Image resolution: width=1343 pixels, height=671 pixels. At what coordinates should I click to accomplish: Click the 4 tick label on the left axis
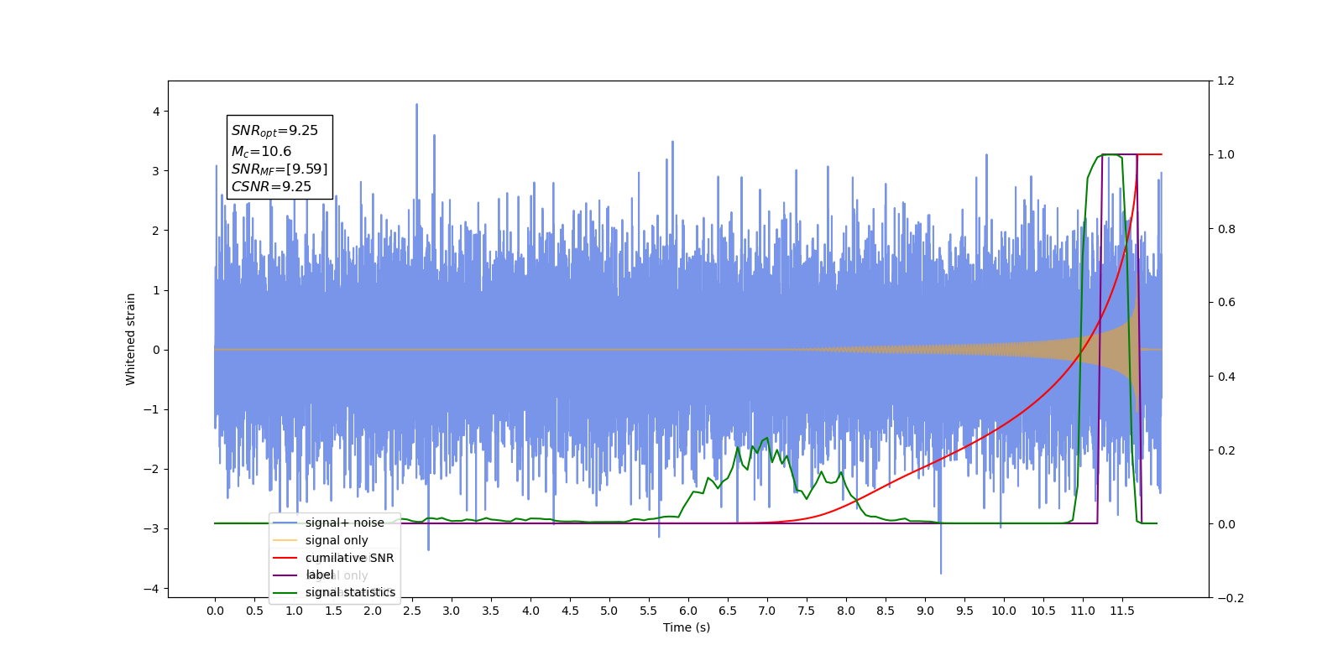tap(156, 112)
